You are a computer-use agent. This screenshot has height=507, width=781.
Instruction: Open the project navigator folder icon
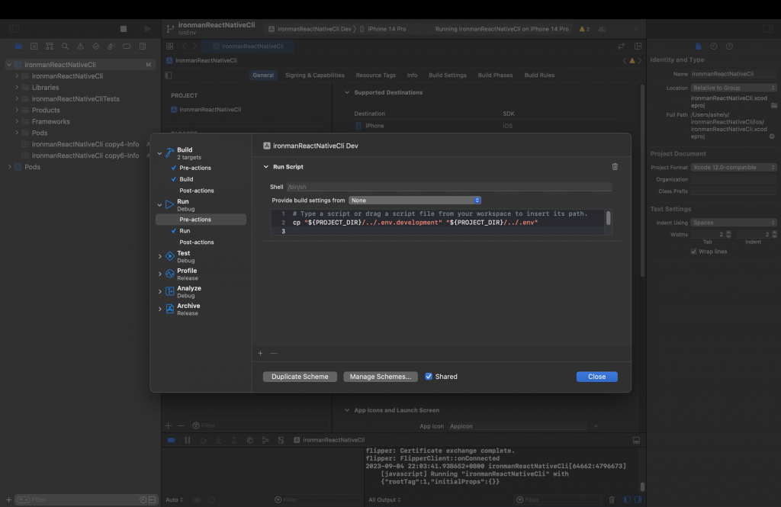(18, 47)
